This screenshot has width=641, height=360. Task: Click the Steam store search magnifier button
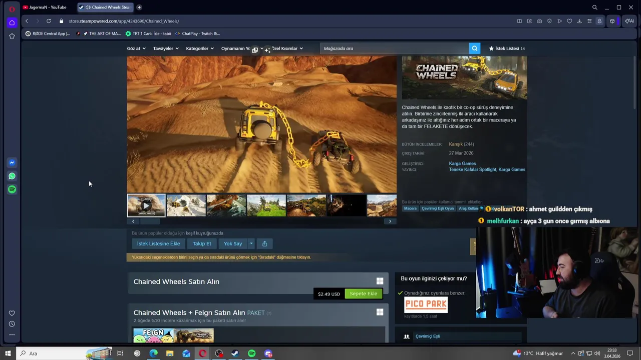(x=474, y=48)
